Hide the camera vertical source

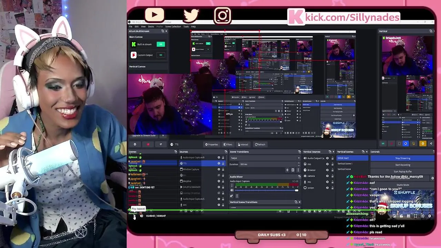pos(327,176)
